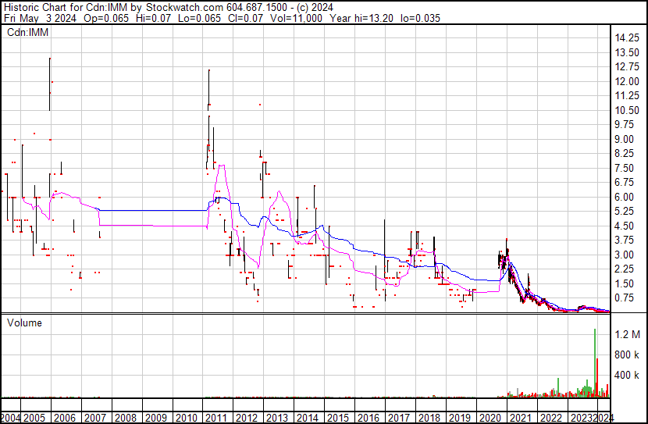Click the 400 k volume axis label

tap(628, 376)
